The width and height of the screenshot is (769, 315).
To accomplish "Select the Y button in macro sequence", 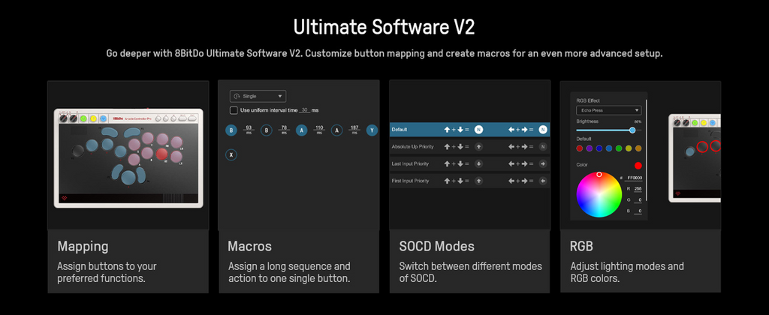I will pos(372,130).
